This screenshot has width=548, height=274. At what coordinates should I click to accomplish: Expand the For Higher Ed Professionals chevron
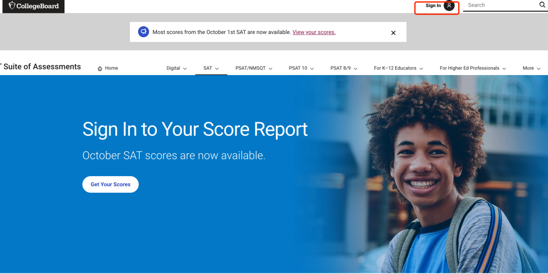point(504,68)
